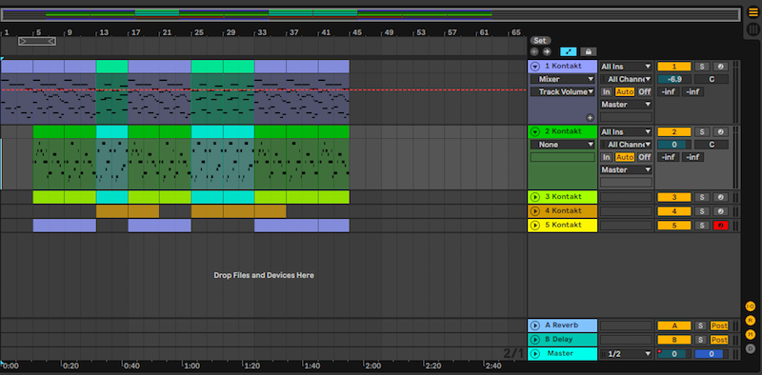Collapse the 1 Kontakt track
Screen dimensions: 762x375
pos(535,66)
